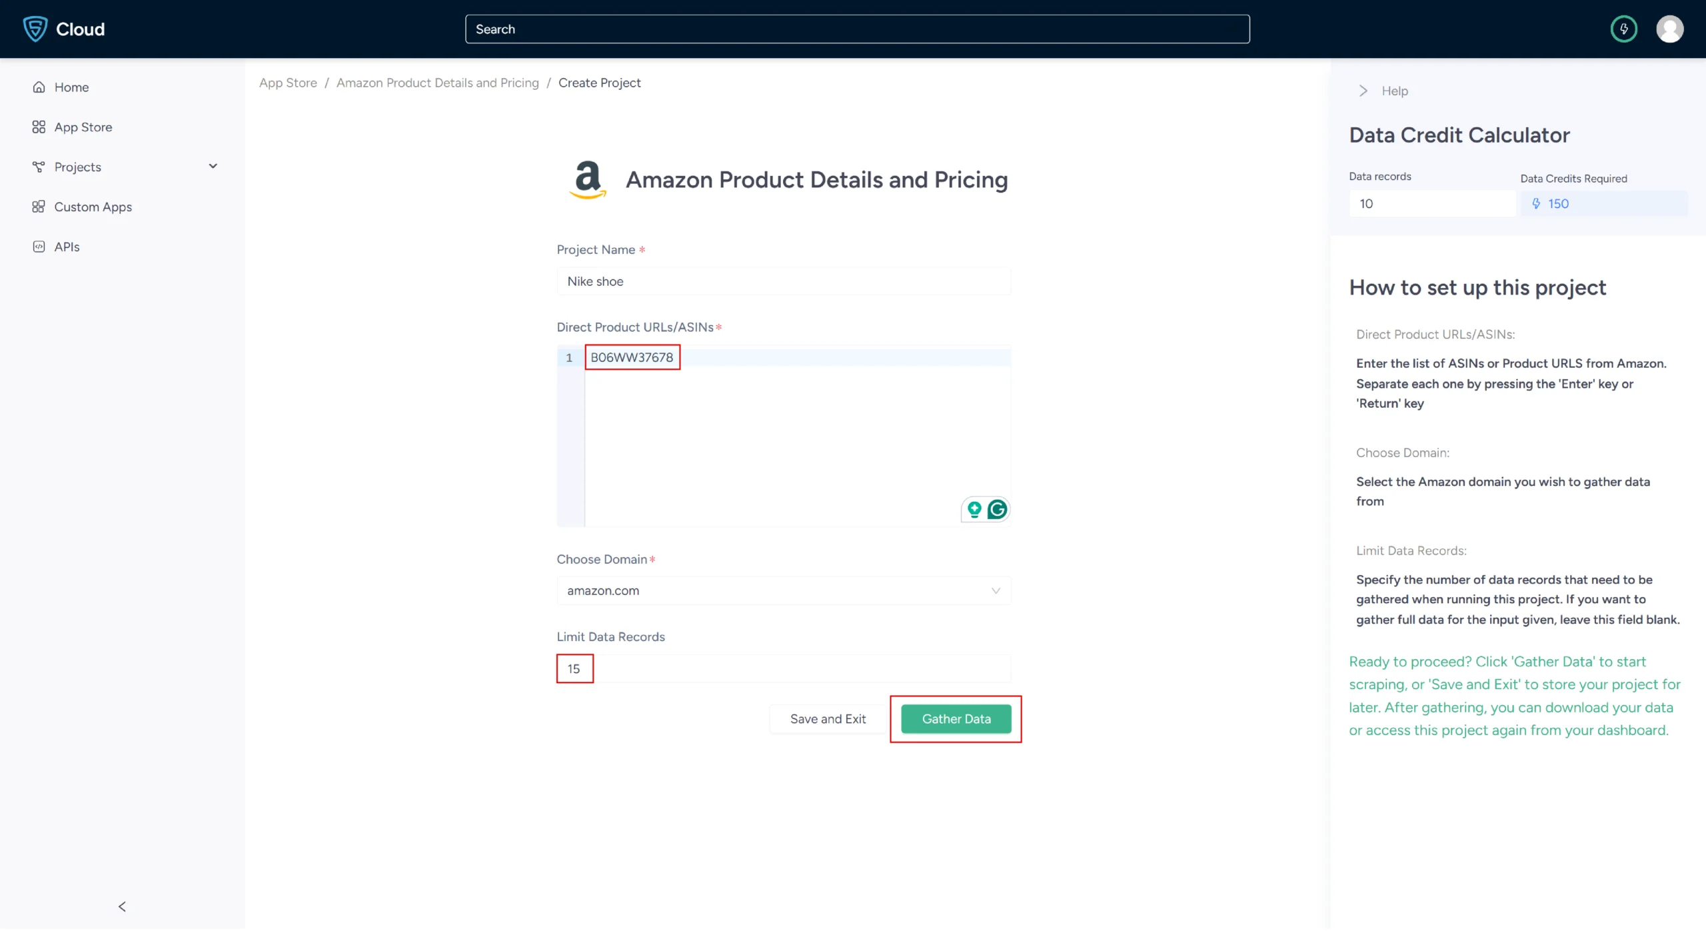The height and width of the screenshot is (931, 1706).
Task: Click the Data Credit Calculator heading
Action: 1459,135
